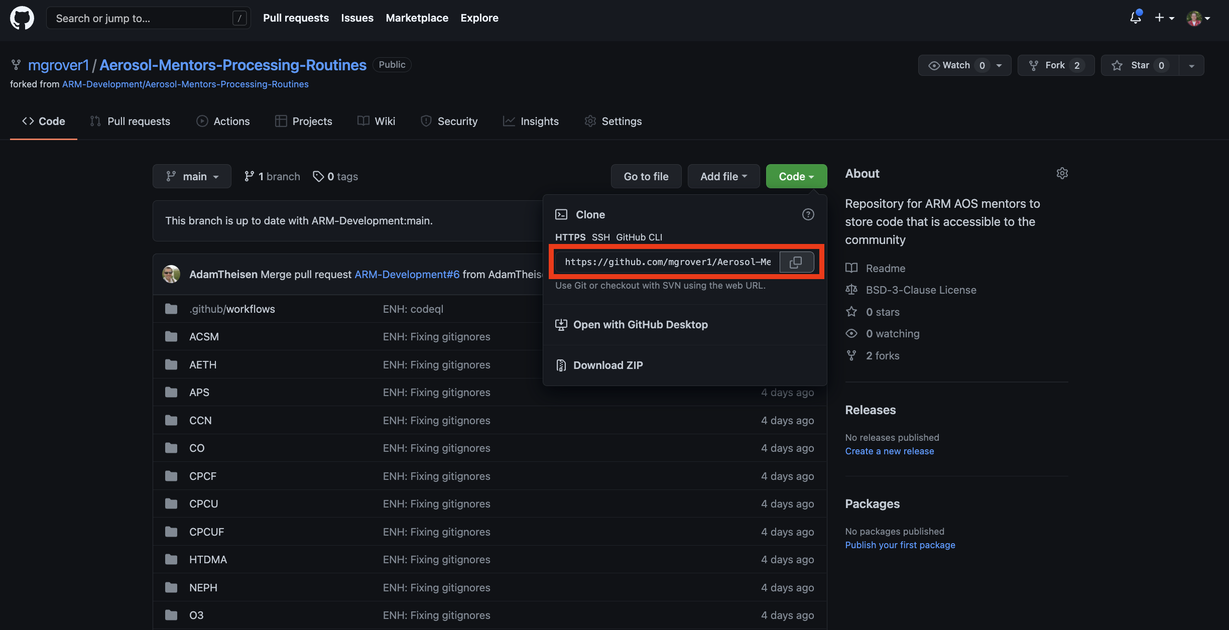Viewport: 1229px width, 630px height.
Task: Select the Code repository tab
Action: 44,121
